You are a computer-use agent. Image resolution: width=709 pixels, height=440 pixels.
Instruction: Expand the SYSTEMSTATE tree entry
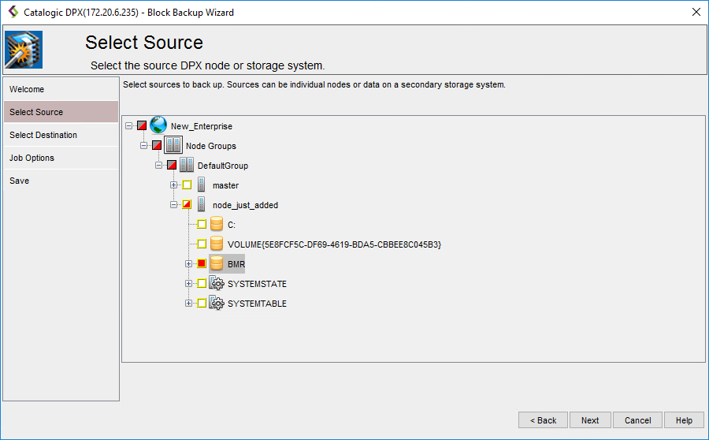[x=189, y=284]
